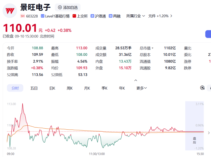Click the 换手率 value 2.91%
The height and width of the screenshot is (157, 211).
tap(38, 62)
